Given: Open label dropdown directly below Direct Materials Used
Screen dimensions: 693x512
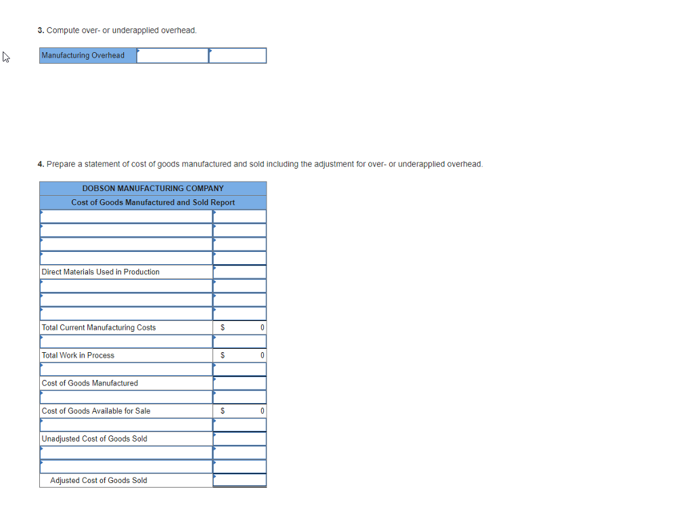Looking at the screenshot, I should [x=126, y=286].
